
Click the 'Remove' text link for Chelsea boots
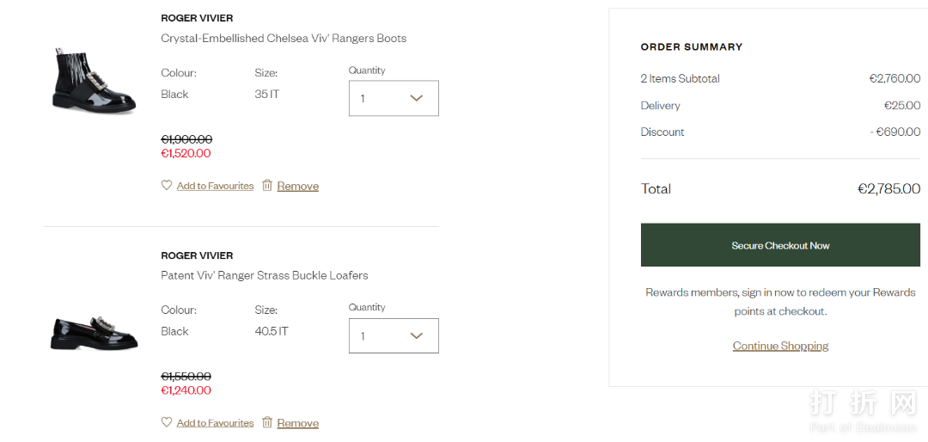click(x=298, y=186)
